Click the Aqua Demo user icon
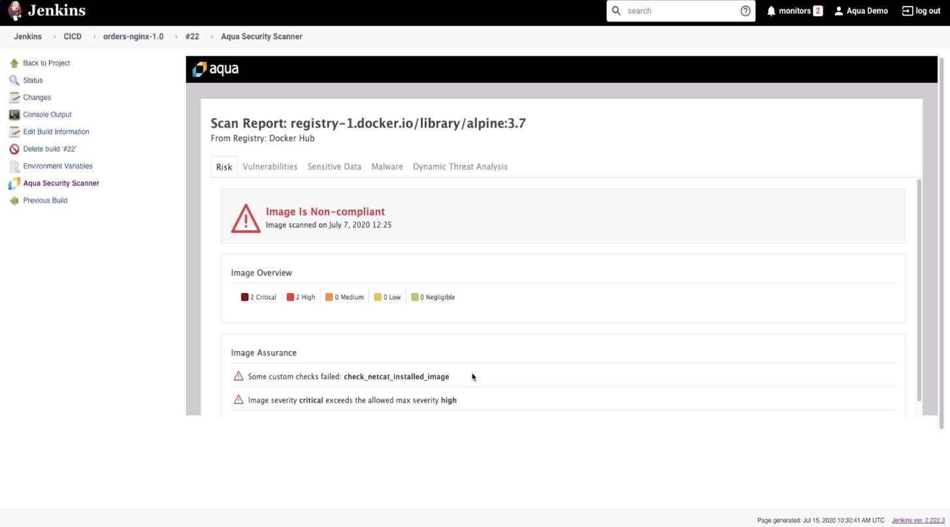Viewport: 950px width, 527px height. tap(839, 11)
